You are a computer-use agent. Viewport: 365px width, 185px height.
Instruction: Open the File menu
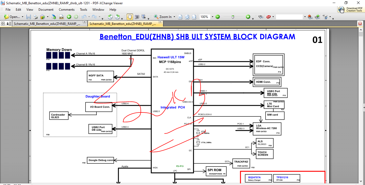pos(8,10)
